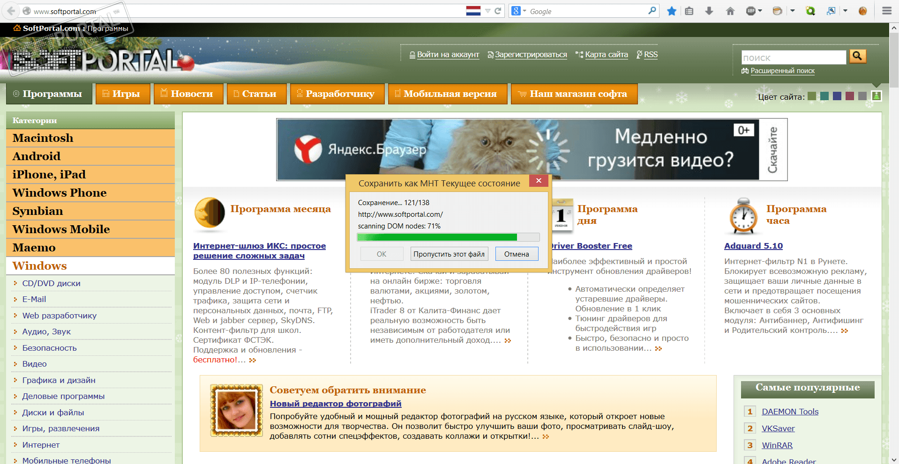Click Пропустить этот файл button

click(449, 254)
